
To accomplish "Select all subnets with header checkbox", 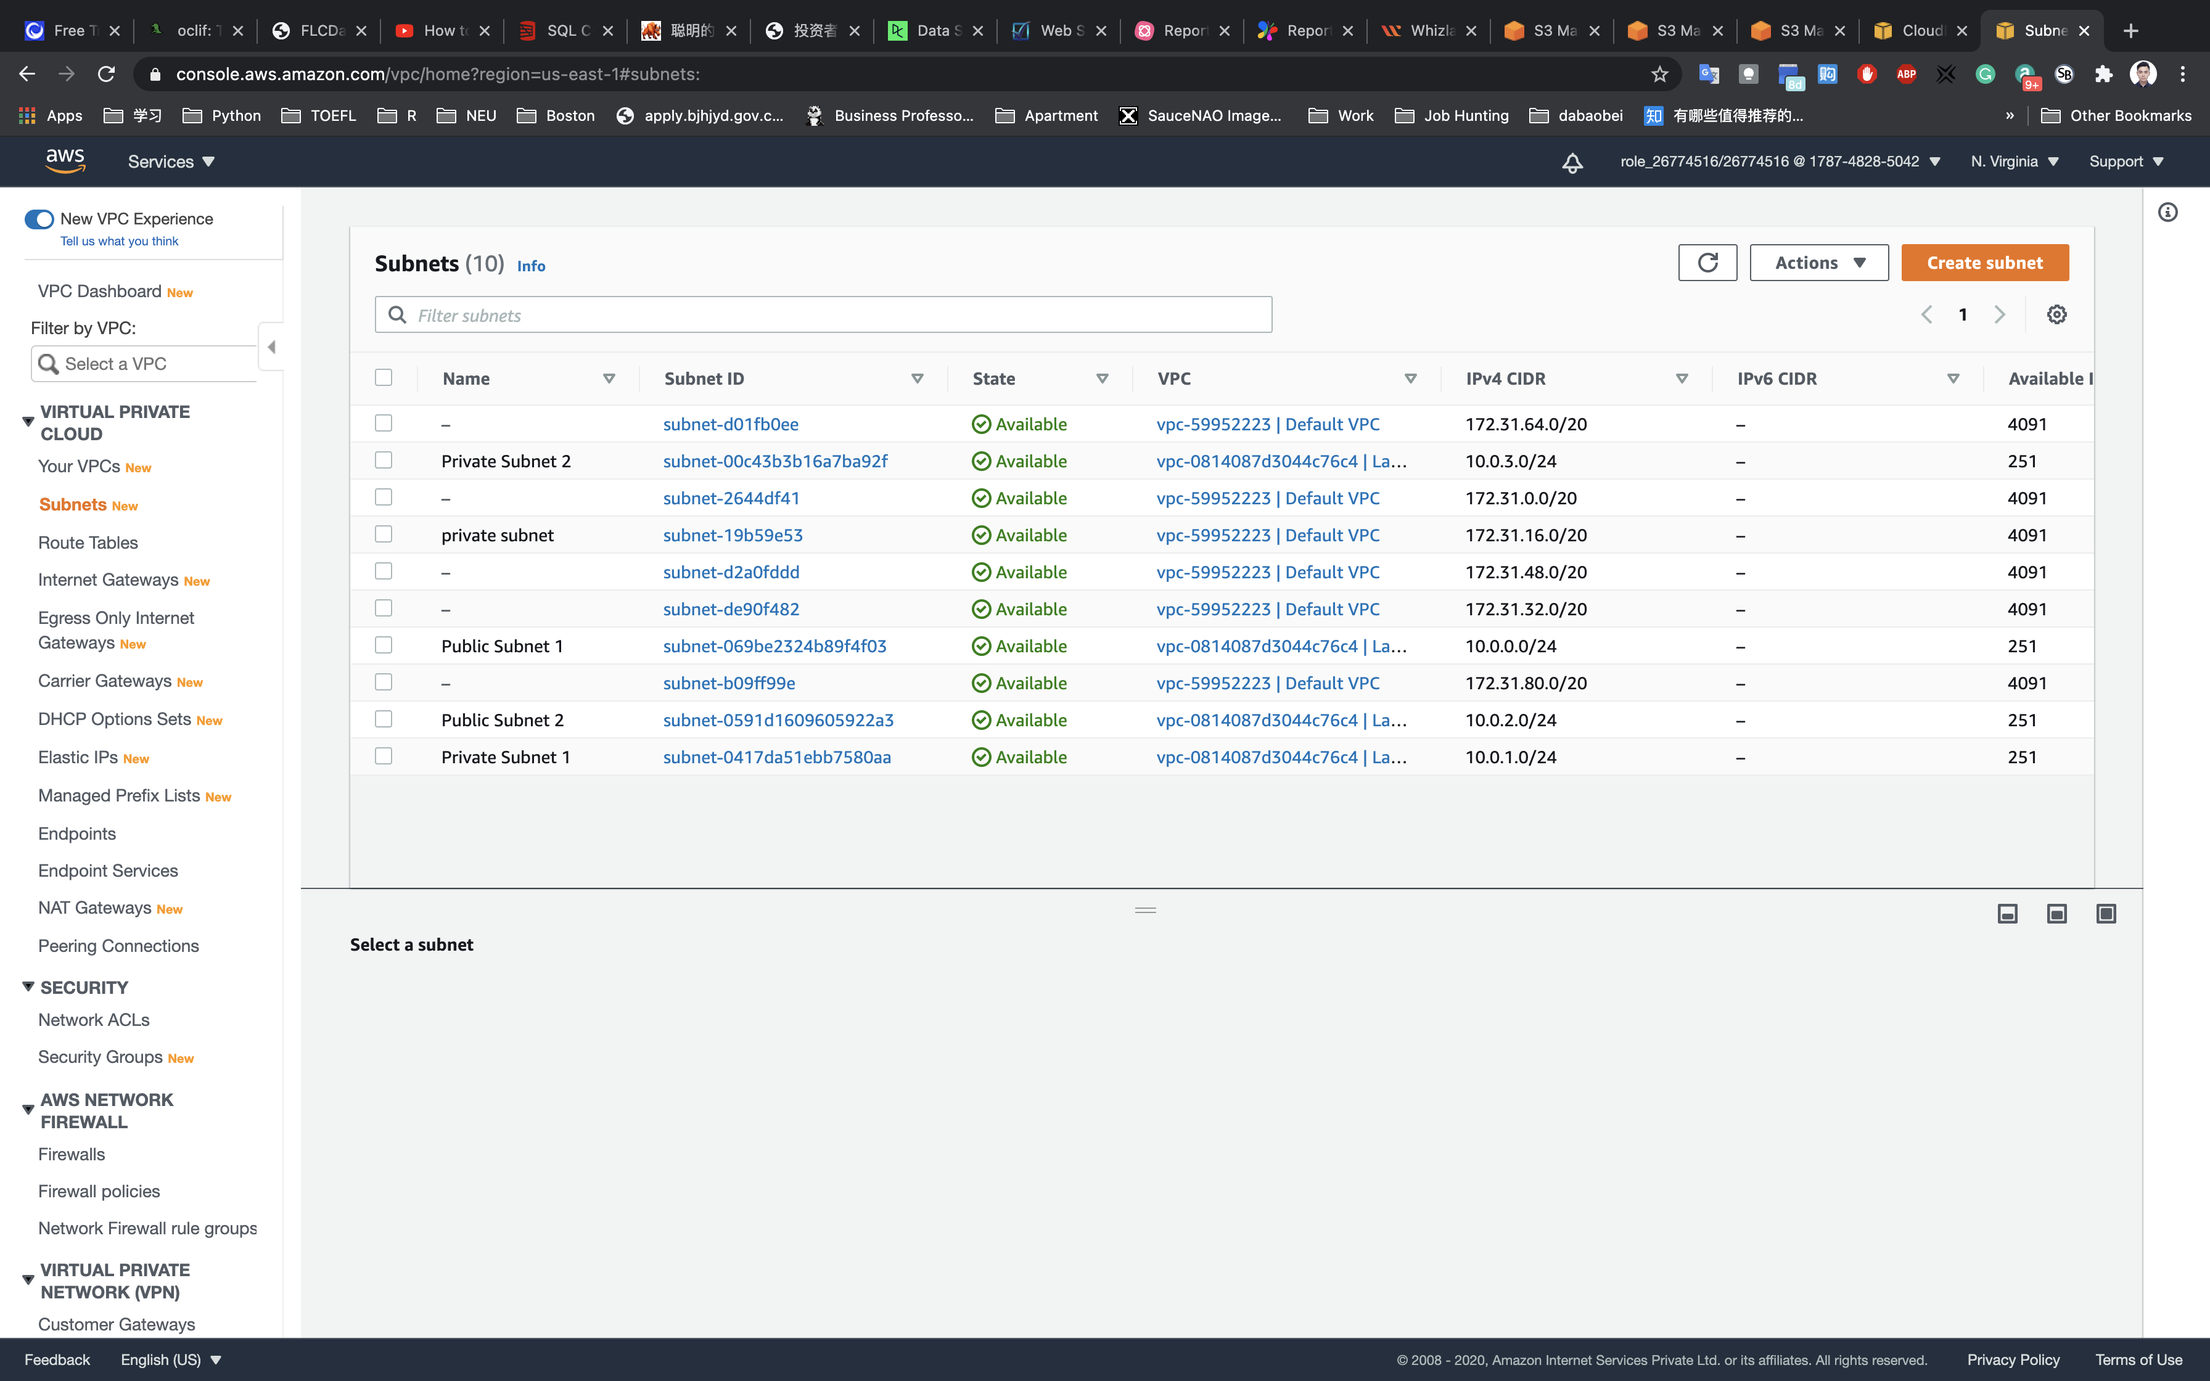I will [384, 377].
